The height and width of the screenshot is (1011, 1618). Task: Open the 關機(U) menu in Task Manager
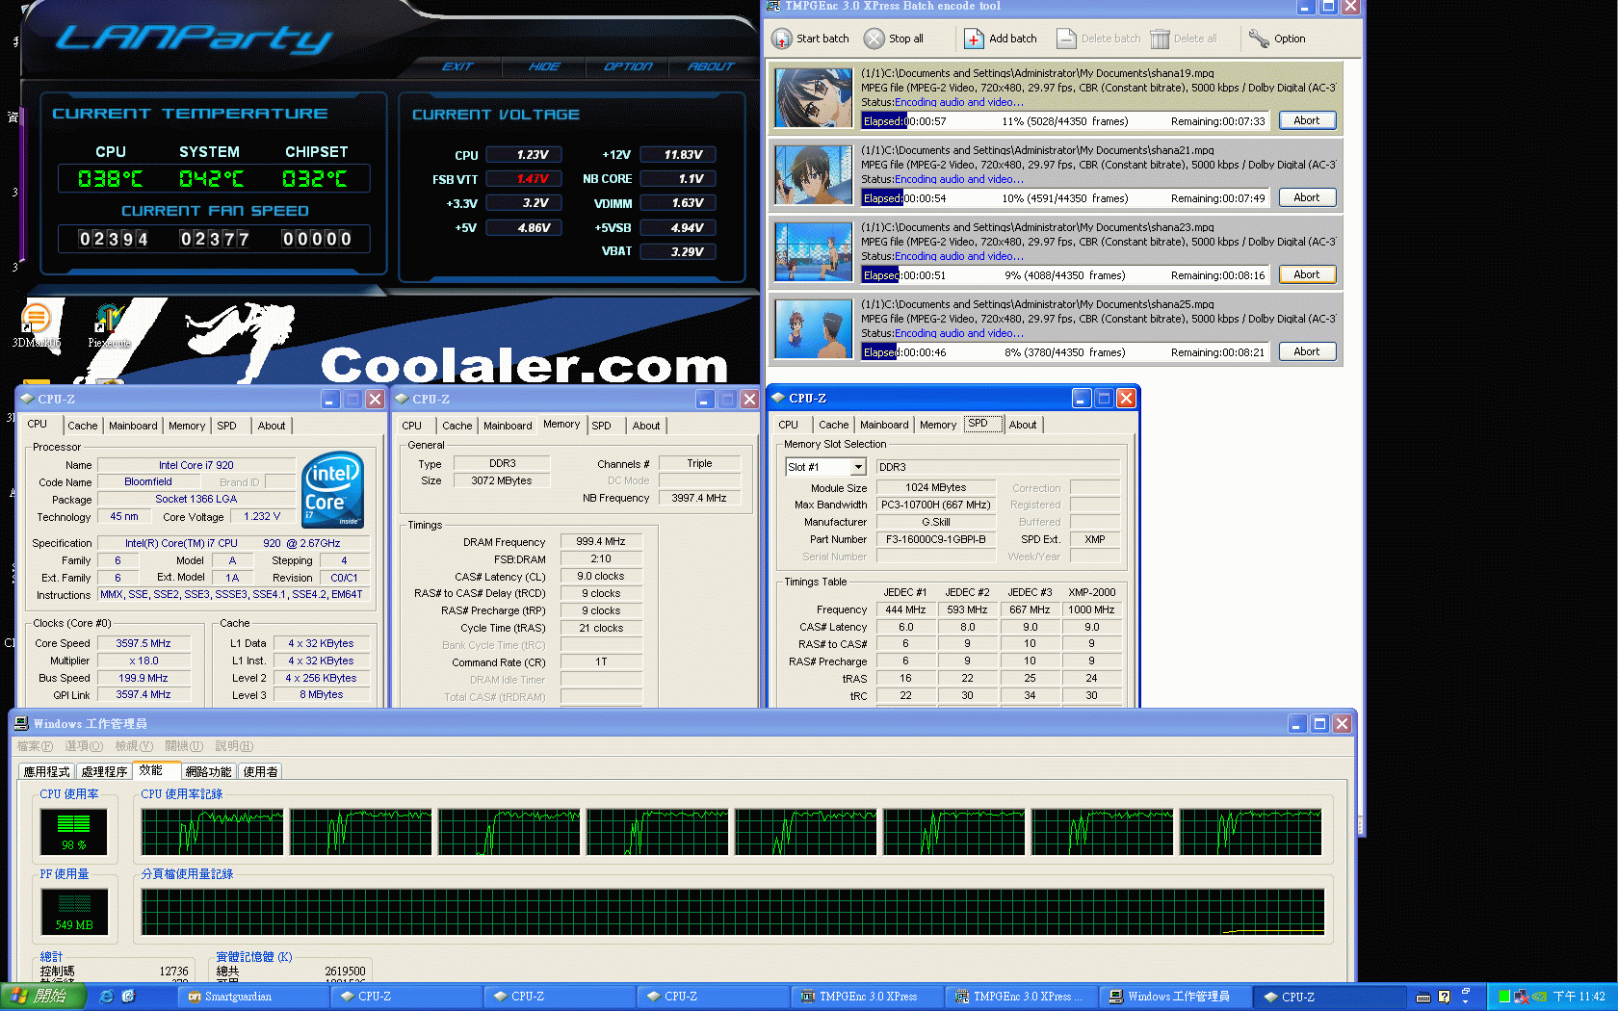184,746
